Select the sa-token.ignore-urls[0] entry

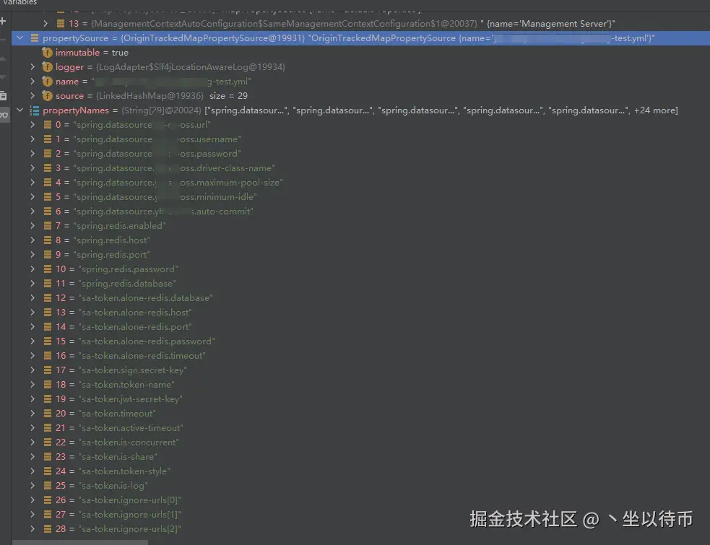click(x=118, y=500)
